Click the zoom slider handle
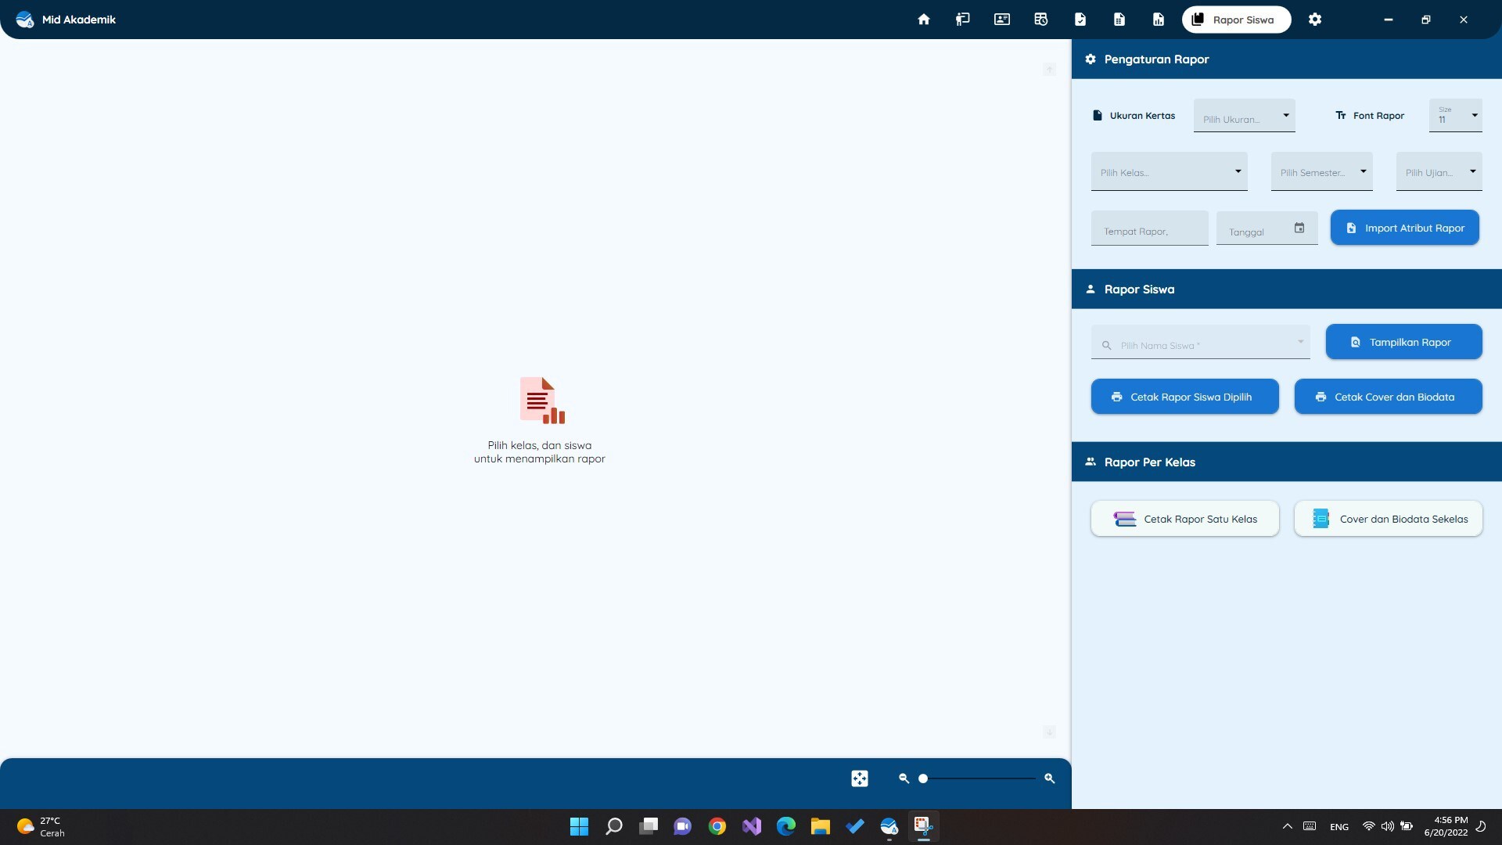1502x845 pixels. tap(923, 778)
